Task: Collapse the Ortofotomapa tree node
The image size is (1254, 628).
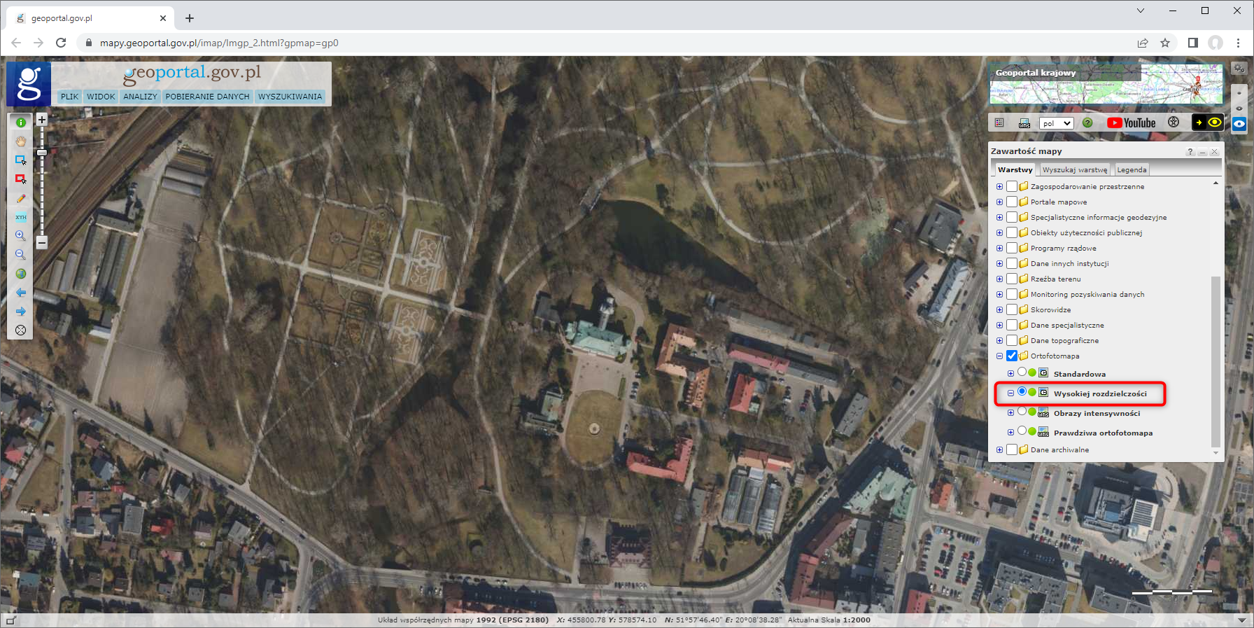Action: coord(999,356)
